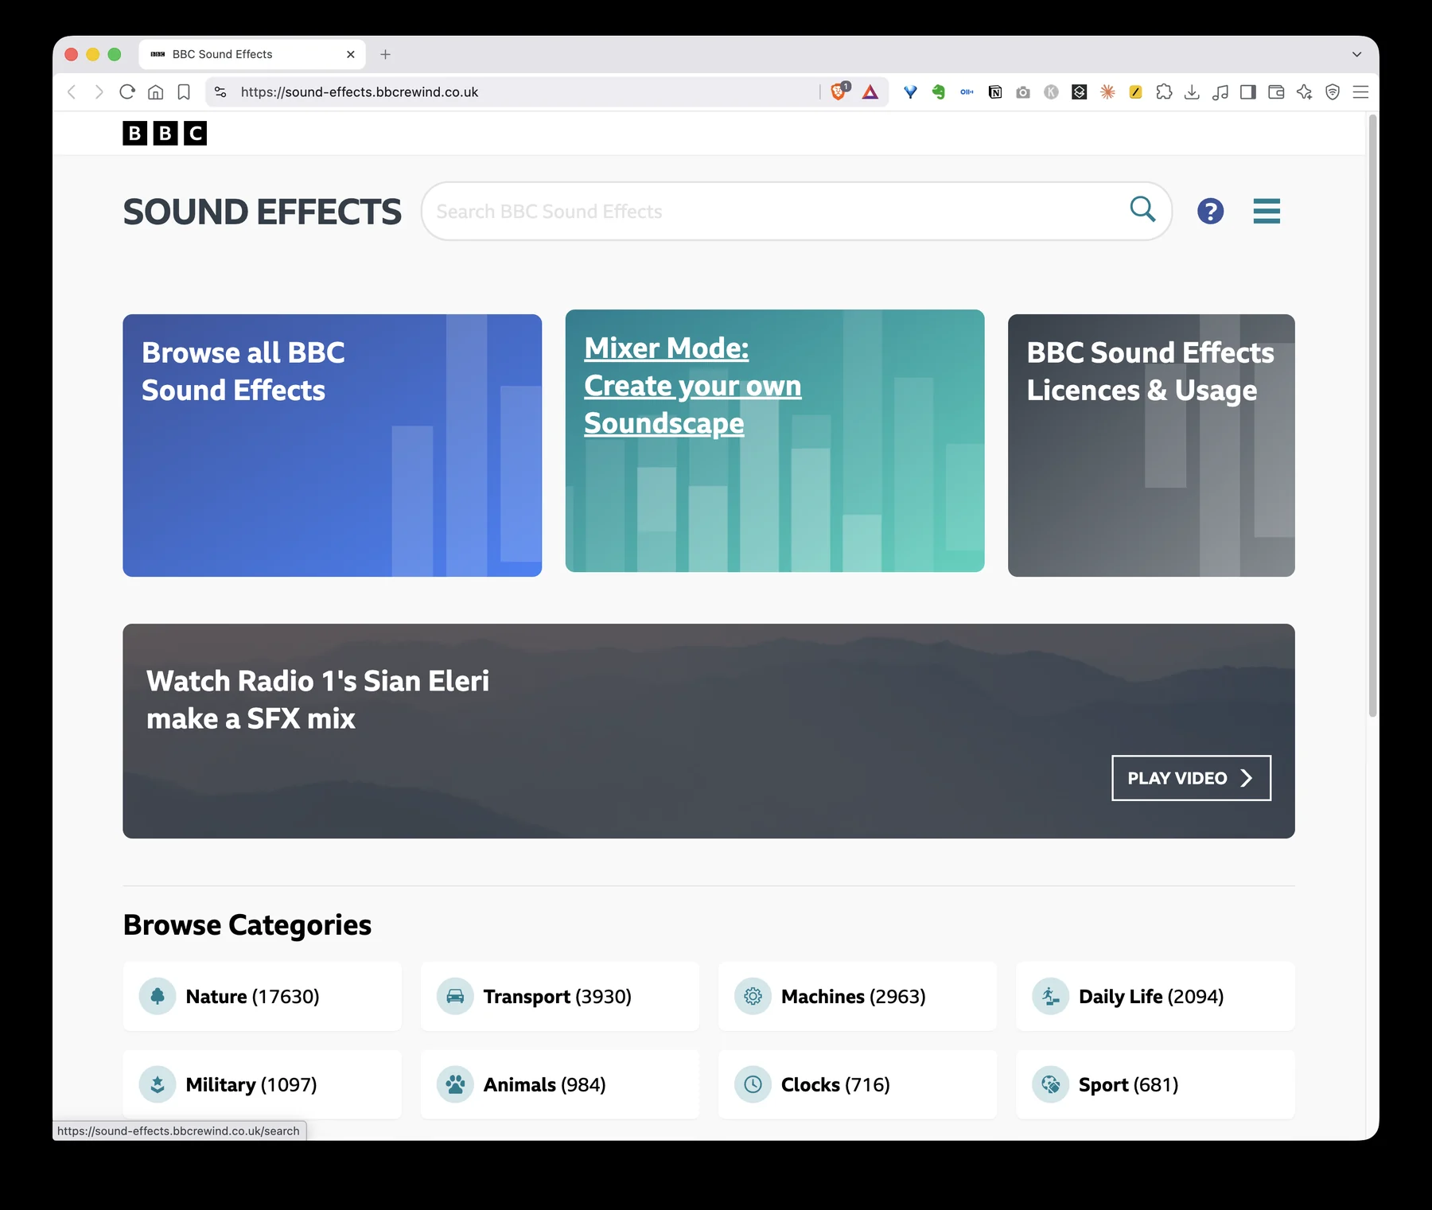The image size is (1432, 1210).
Task: Open Browse all BBC Sound Effects card
Action: tap(332, 445)
